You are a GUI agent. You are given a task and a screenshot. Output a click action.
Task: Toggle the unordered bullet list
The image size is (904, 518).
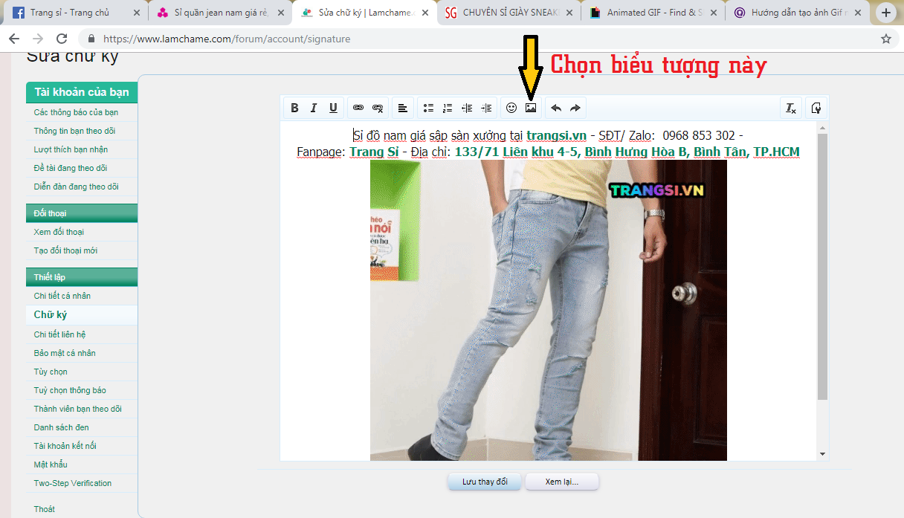point(428,108)
